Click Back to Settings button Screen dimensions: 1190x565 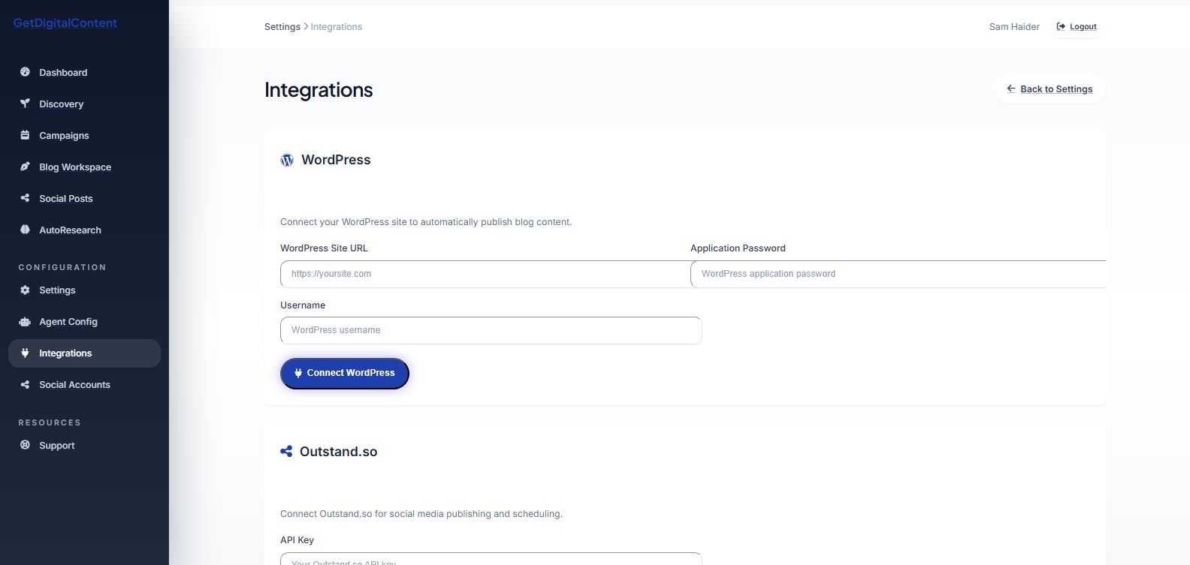(1050, 89)
